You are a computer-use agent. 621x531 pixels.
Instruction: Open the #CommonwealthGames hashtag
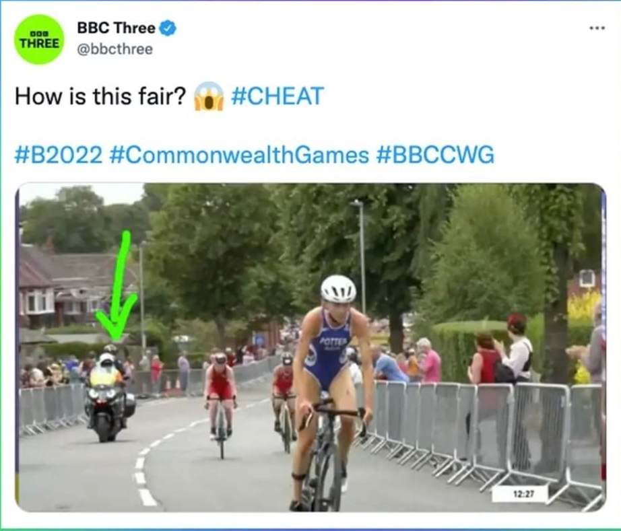click(239, 155)
